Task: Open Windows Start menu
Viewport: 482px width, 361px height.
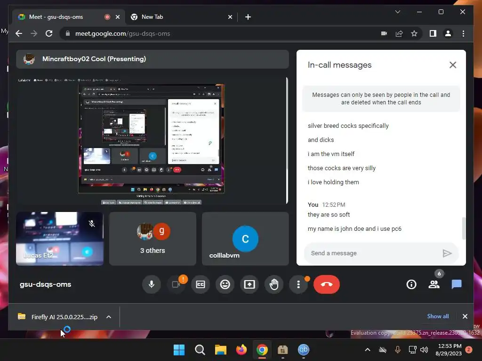Action: [179, 350]
